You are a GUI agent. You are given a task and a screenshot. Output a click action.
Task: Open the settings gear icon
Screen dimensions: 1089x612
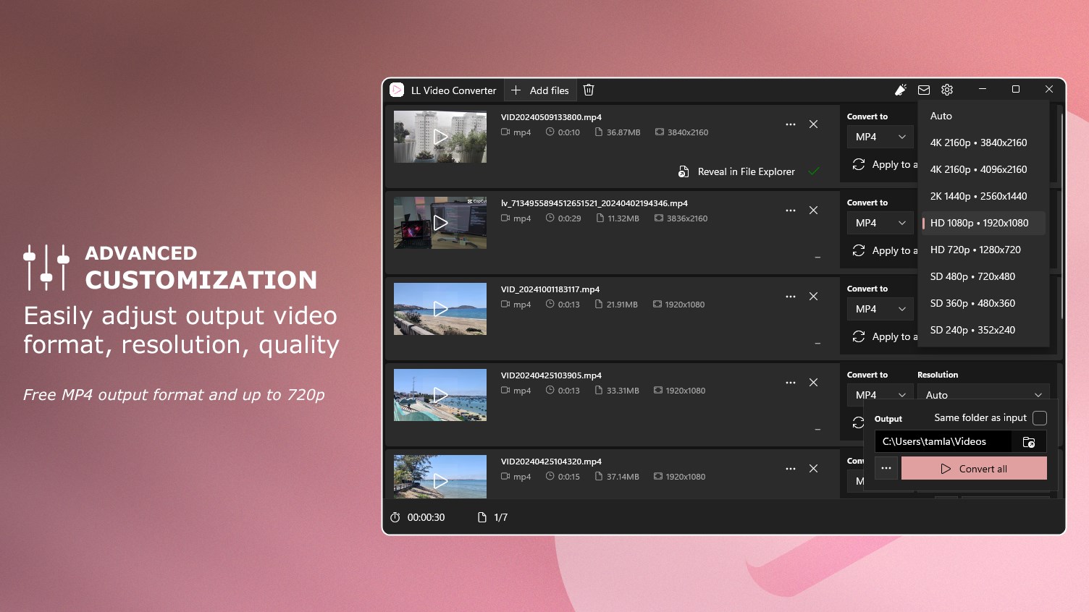point(947,90)
